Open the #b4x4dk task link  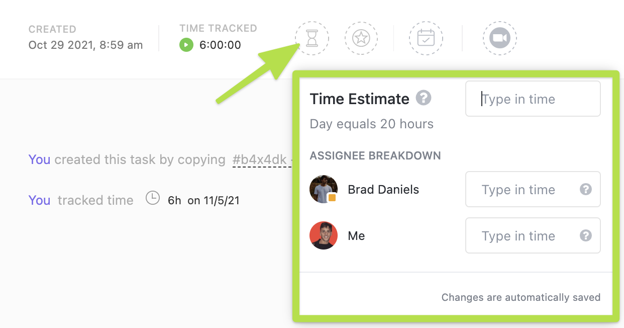(x=259, y=160)
